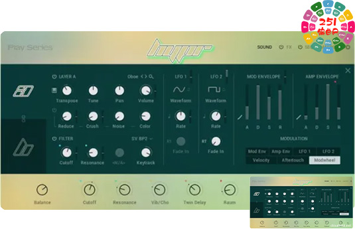Image resolution: width=355 pixels, height=241 pixels.
Task: Load the previous sample with left arrow
Action: (x=142, y=76)
